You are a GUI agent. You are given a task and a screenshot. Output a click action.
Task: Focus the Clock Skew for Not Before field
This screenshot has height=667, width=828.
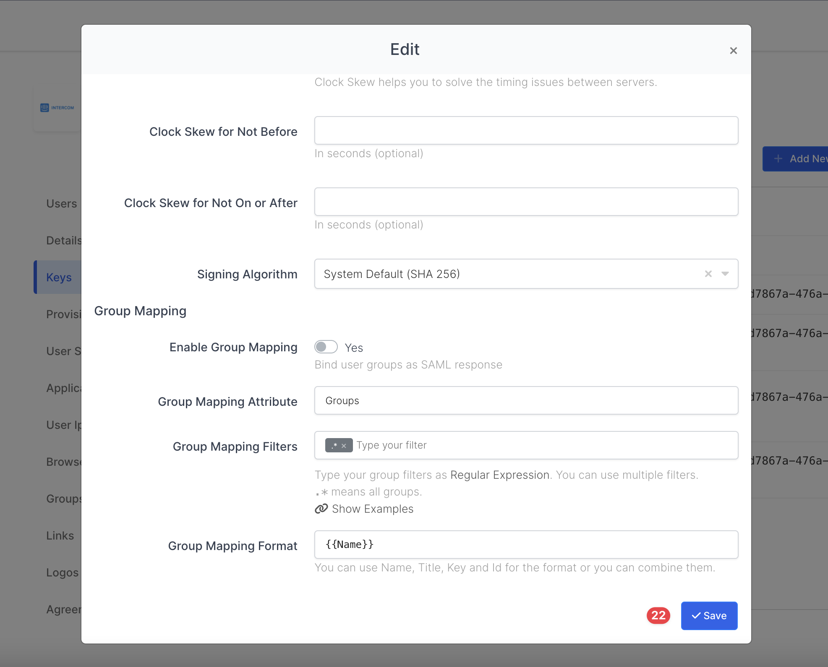point(526,131)
